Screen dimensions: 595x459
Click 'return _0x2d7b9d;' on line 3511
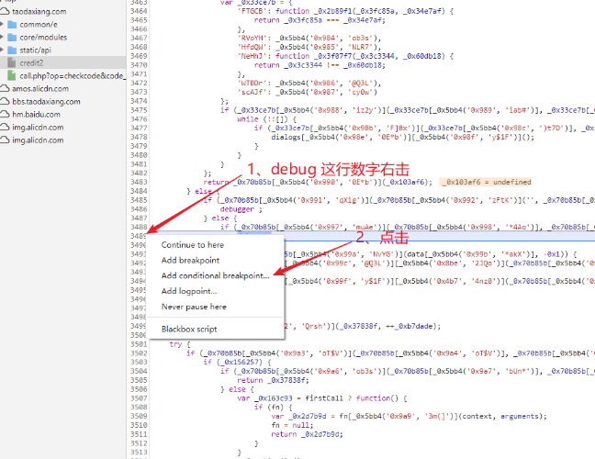[307, 434]
